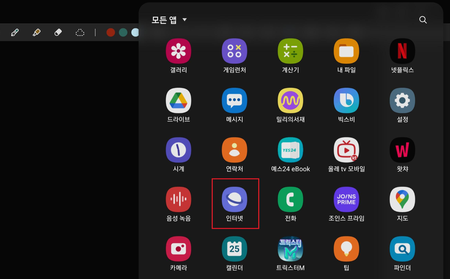Screen dimensions: 450x279
Task: Select the lasso selection tool
Action: (x=80, y=33)
